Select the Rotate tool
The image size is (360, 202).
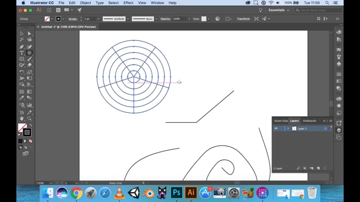click(x=21, y=72)
